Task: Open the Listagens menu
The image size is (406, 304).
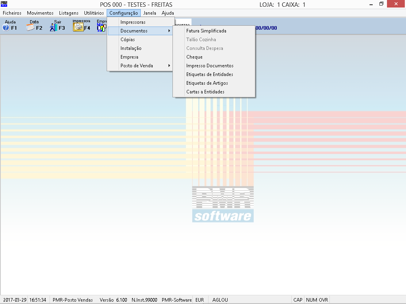Action: click(x=69, y=13)
